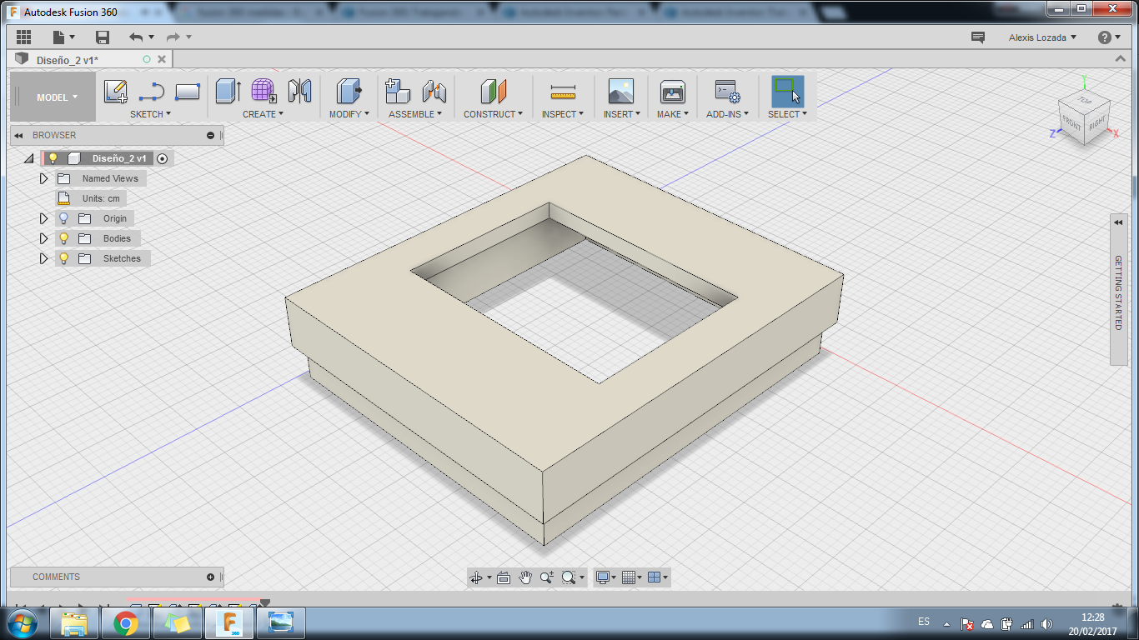Screen dimensions: 1139x640
Task: Expand the Sketches folder
Action: (x=44, y=258)
